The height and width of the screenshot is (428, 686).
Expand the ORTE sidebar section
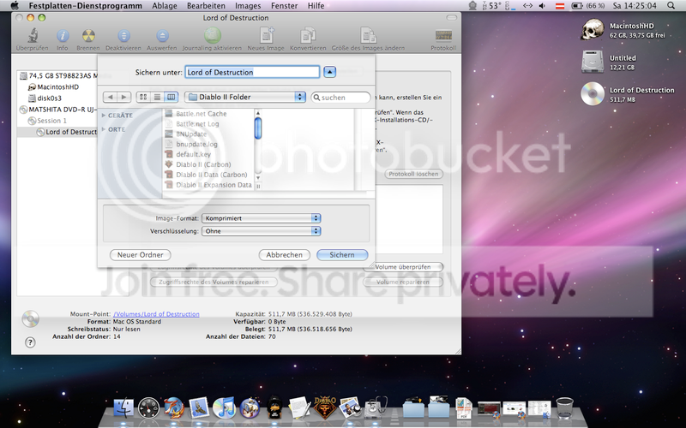pos(104,129)
